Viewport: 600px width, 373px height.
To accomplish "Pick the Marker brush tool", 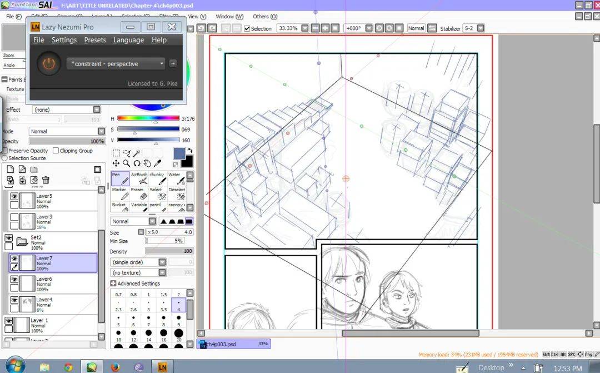I will pyautogui.click(x=120, y=193).
